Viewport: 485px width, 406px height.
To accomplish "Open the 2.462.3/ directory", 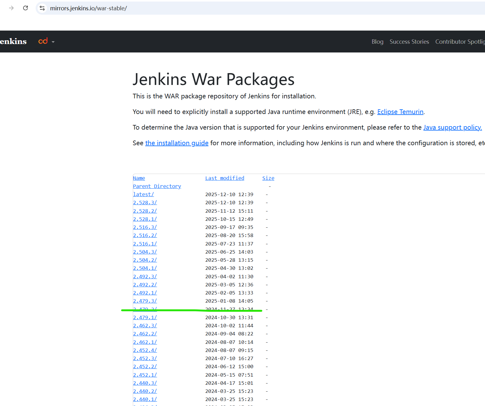I will 145,325.
